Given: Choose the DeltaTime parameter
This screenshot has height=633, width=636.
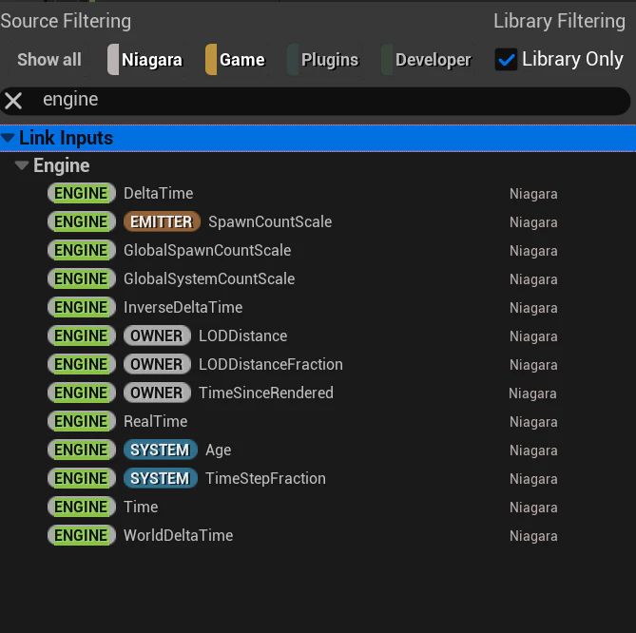Looking at the screenshot, I should [158, 194].
